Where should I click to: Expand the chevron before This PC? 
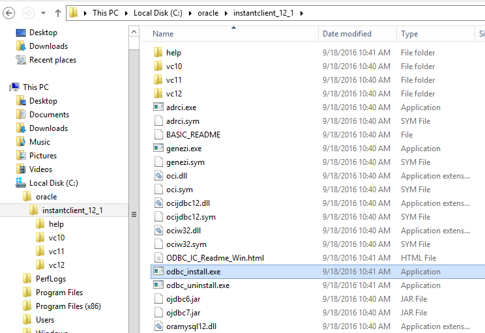pyautogui.click(x=85, y=13)
